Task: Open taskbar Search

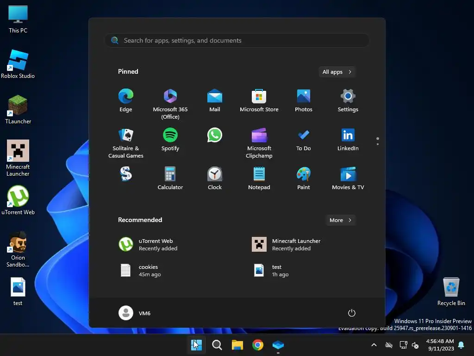Action: (x=217, y=345)
